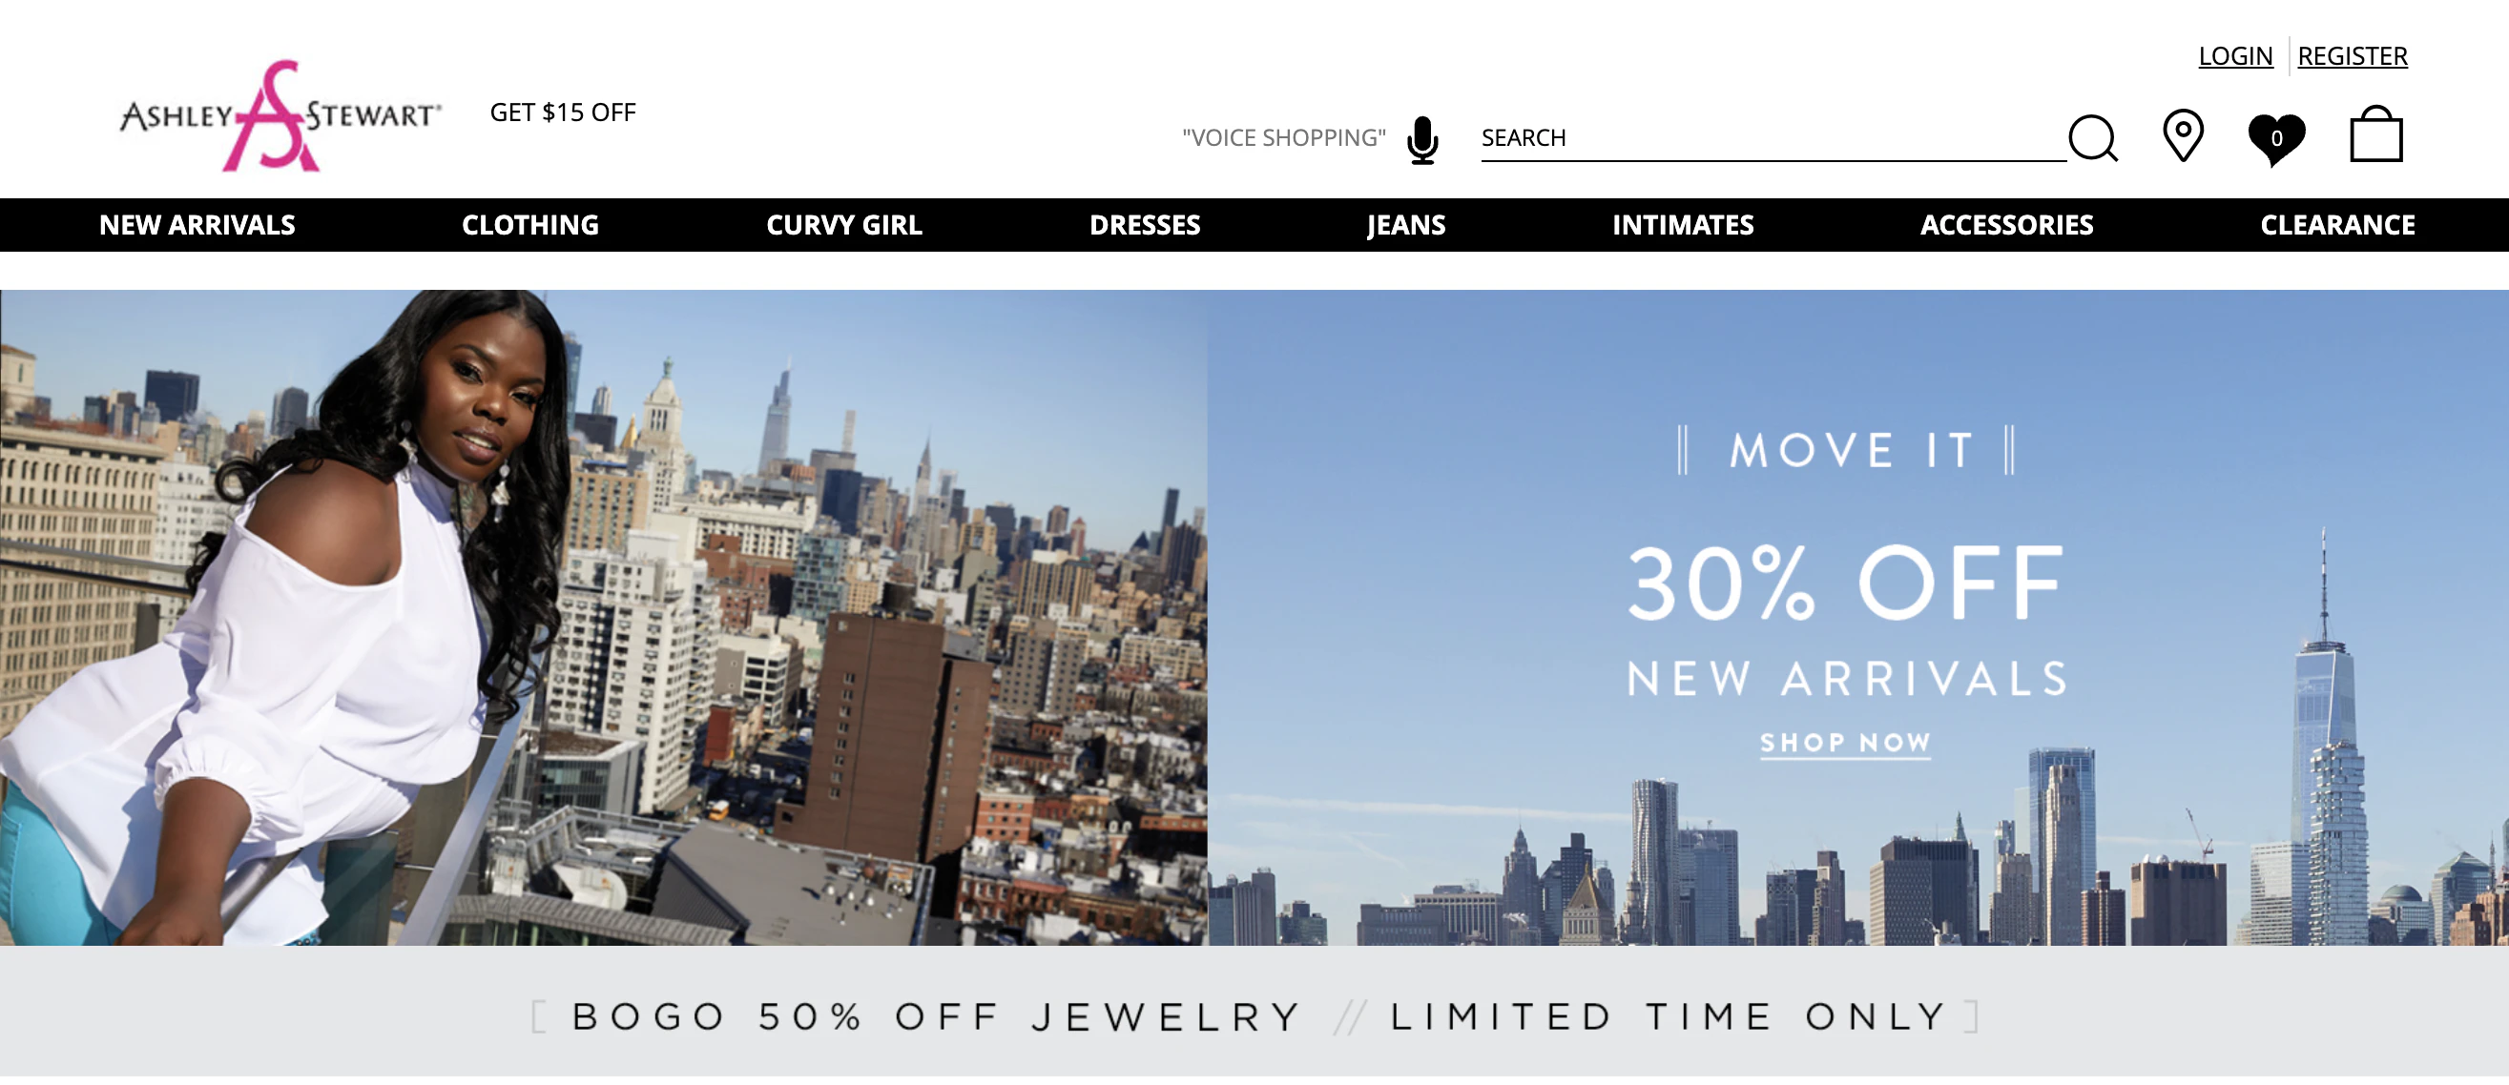This screenshot has height=1085, width=2509.
Task: Select CLEARANCE in navigation bar
Action: pos(2337,225)
